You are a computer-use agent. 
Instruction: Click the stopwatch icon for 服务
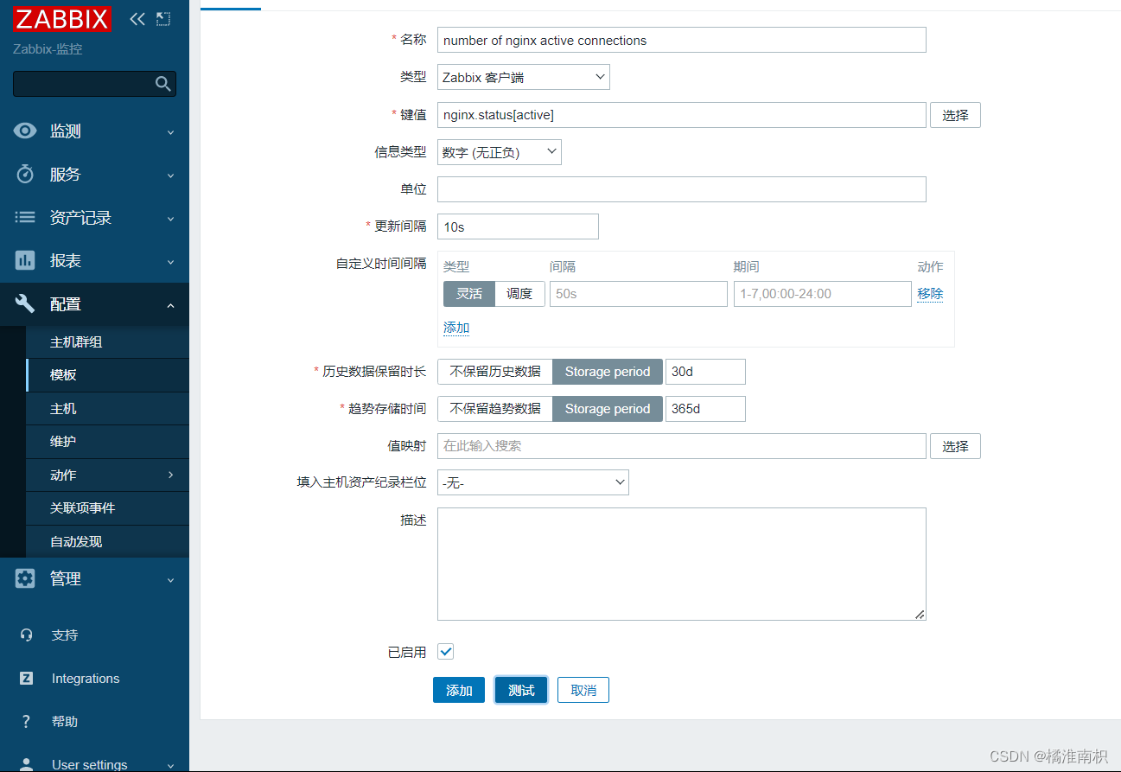(26, 174)
